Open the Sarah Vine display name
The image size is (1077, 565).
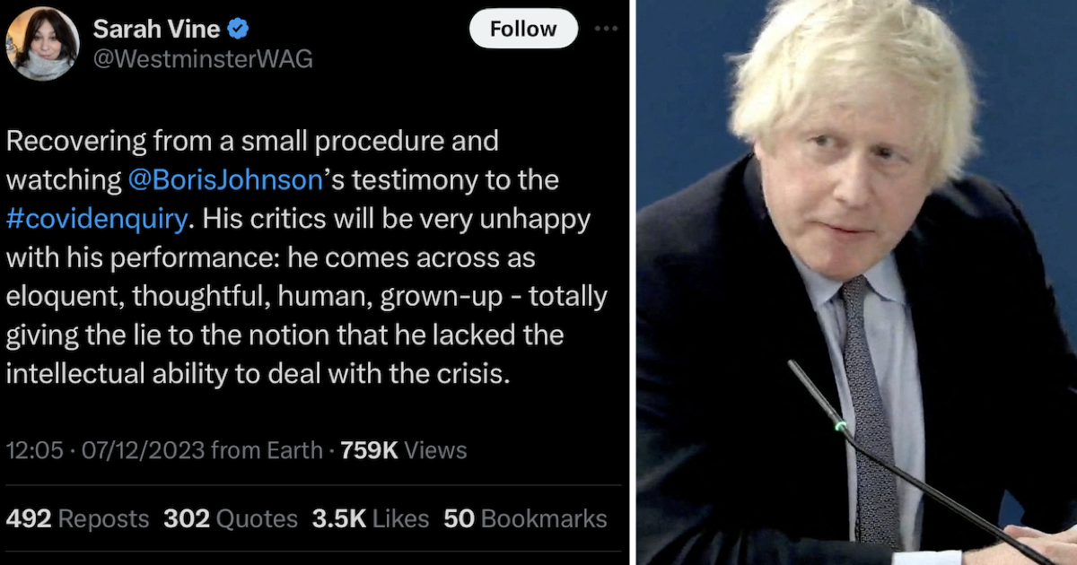click(156, 30)
